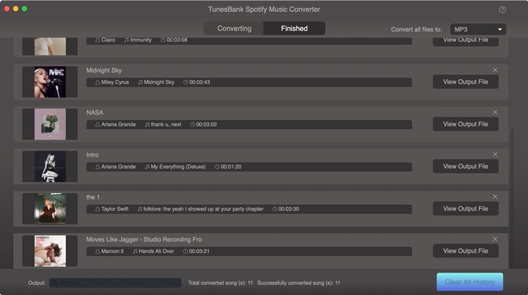View output file for Midnight Sky
Viewport: 528px width, 295px height.
[465, 82]
